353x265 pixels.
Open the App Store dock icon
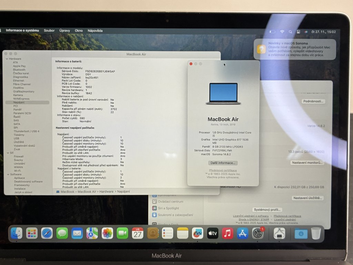pyautogui.click(x=243, y=233)
